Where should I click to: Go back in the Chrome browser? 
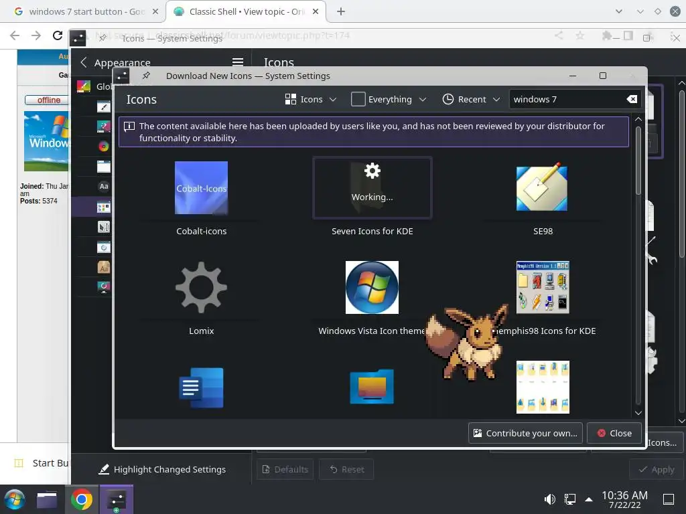(x=15, y=35)
